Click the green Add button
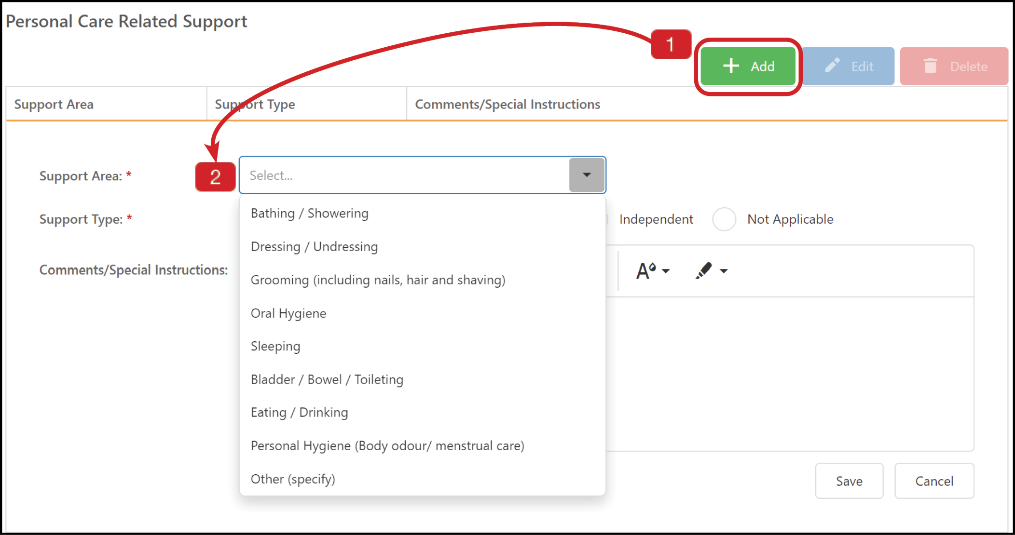Screen dimensions: 1015x535 coord(748,66)
